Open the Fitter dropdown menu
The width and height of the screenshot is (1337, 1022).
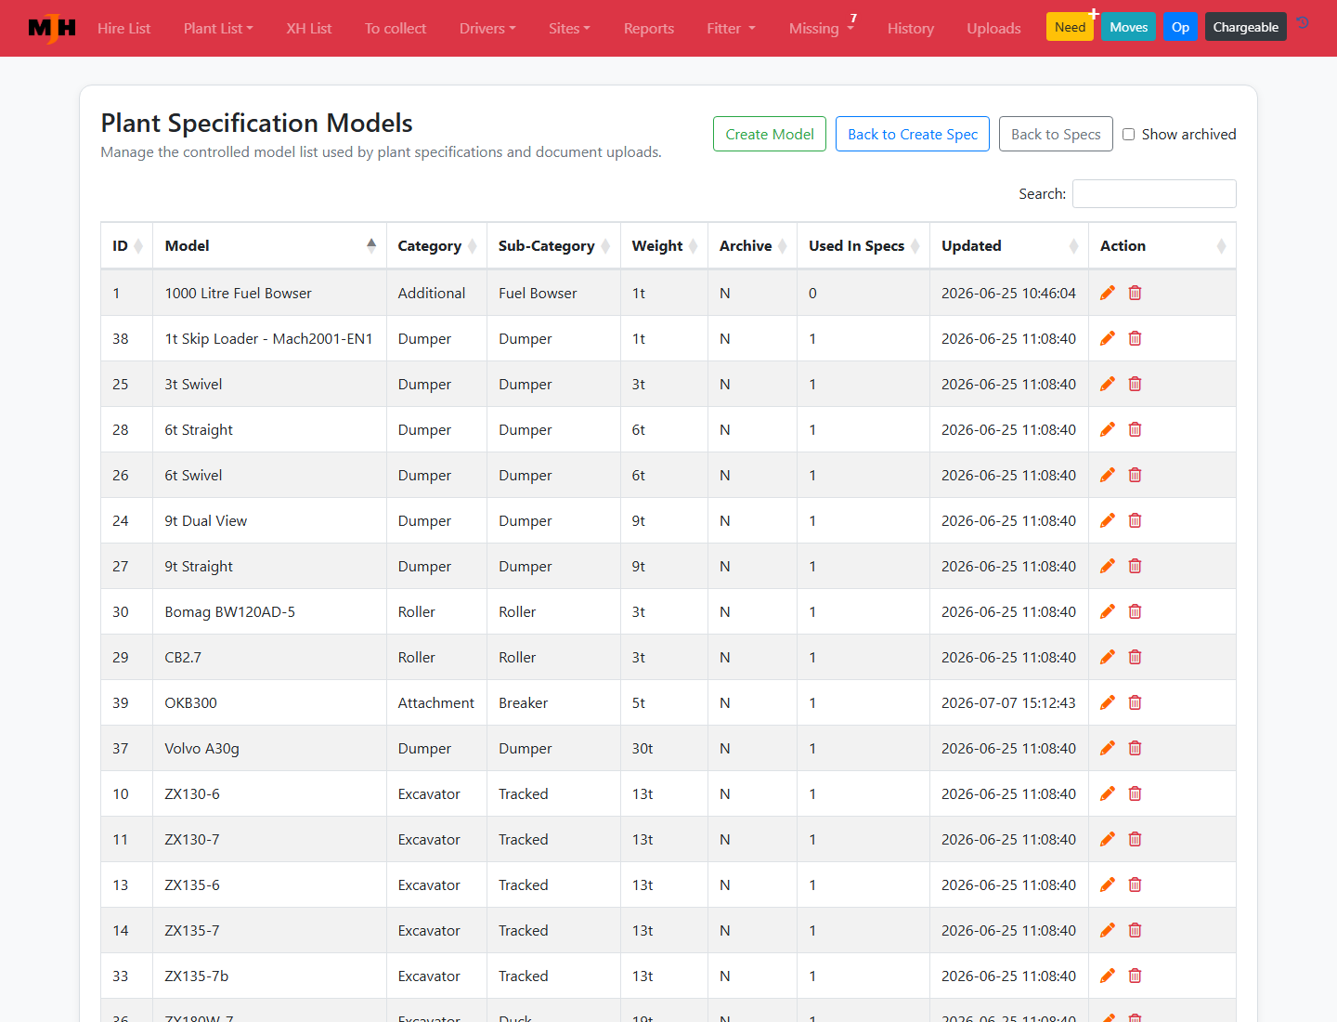(x=731, y=29)
